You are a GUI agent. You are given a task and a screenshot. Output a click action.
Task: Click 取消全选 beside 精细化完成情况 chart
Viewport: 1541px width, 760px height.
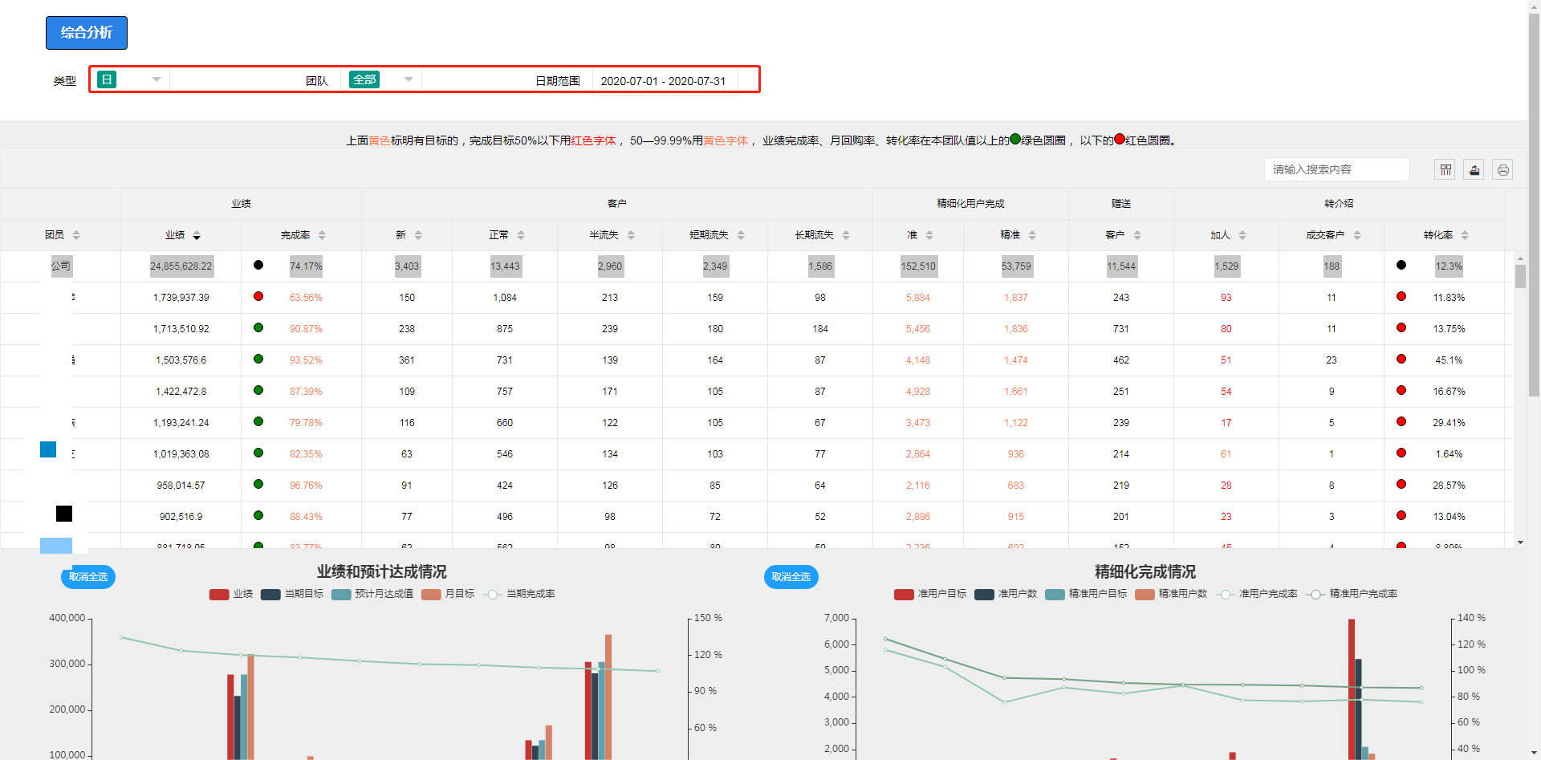(791, 577)
